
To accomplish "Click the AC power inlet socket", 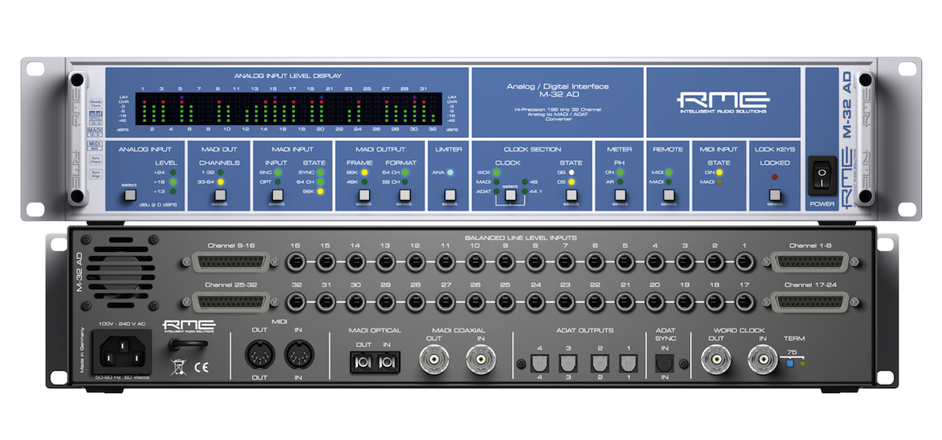I will click(x=121, y=352).
